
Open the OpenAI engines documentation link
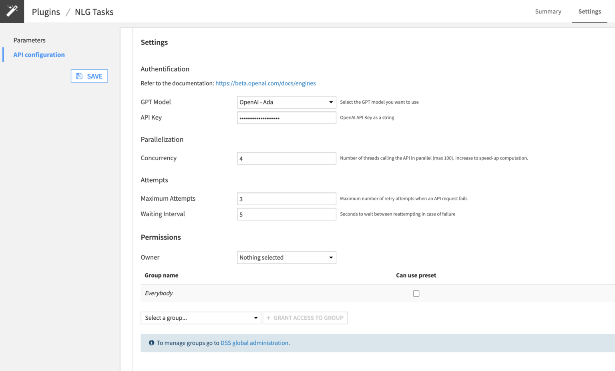265,83
